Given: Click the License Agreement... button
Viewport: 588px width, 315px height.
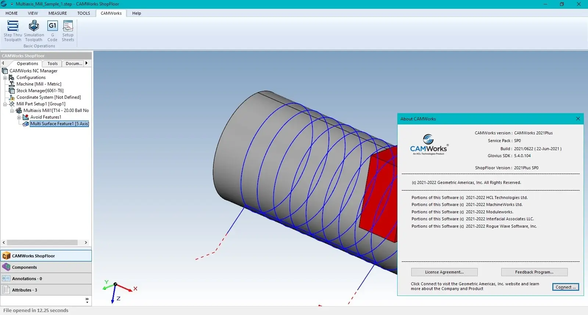Looking at the screenshot, I should pos(444,272).
